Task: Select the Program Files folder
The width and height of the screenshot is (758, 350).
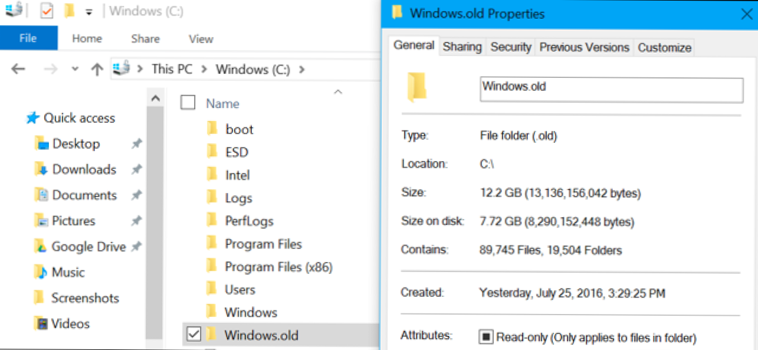Action: click(263, 244)
